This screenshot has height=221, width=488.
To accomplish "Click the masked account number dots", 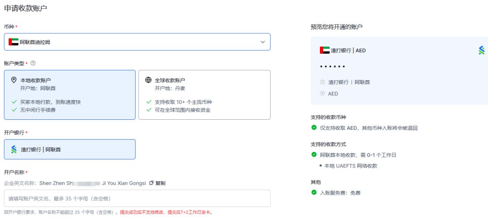I will pyautogui.click(x=332, y=67).
